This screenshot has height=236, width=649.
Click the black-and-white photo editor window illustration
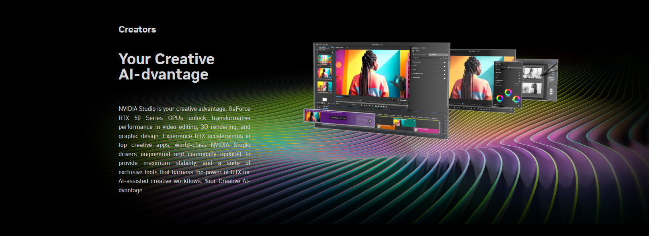click(x=538, y=80)
